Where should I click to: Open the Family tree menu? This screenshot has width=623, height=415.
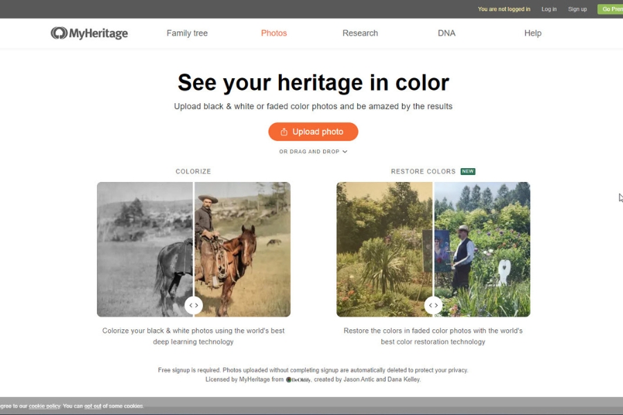(187, 33)
